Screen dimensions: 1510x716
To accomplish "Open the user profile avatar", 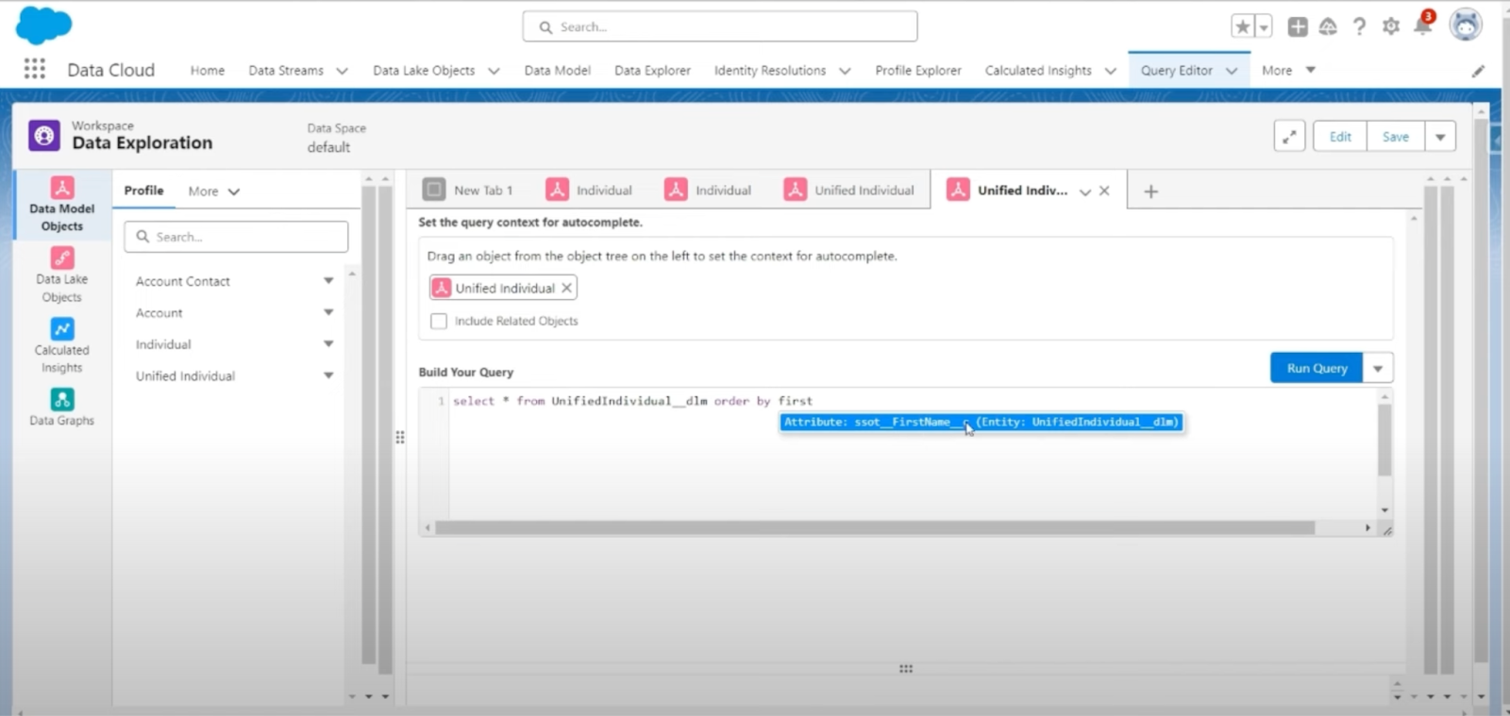I will point(1466,25).
